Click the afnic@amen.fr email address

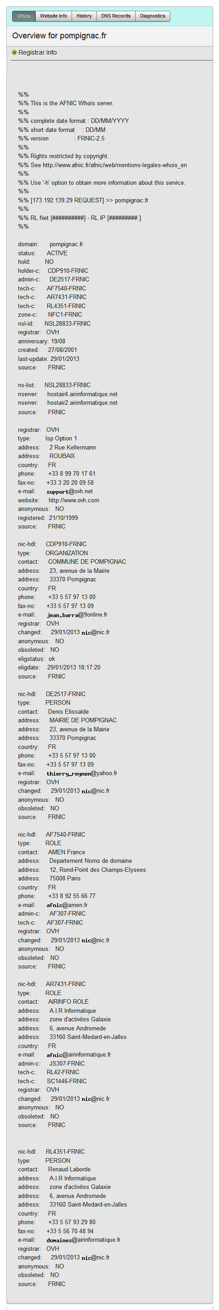click(67, 905)
